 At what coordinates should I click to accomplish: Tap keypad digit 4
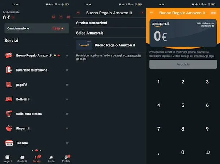pos(159,105)
